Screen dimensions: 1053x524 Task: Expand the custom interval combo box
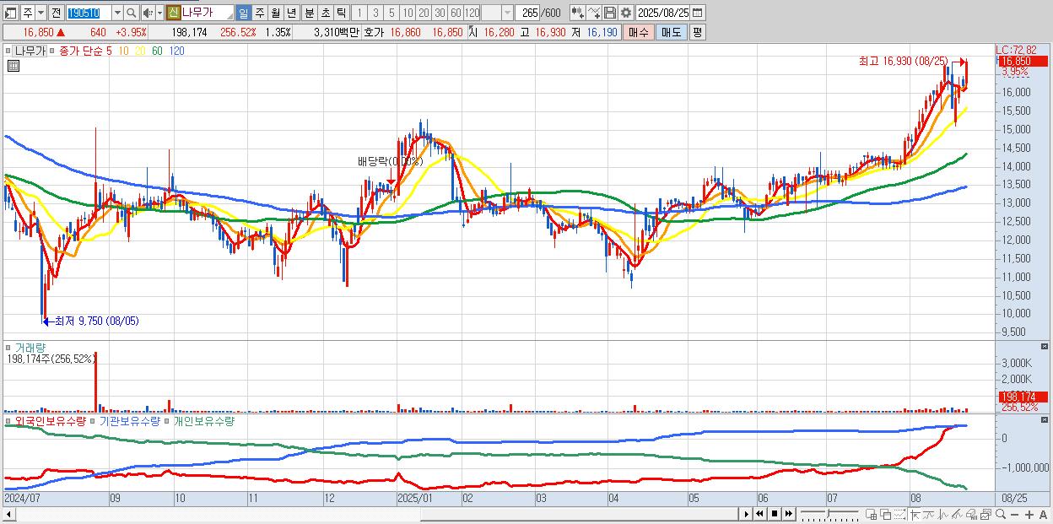[x=507, y=13]
